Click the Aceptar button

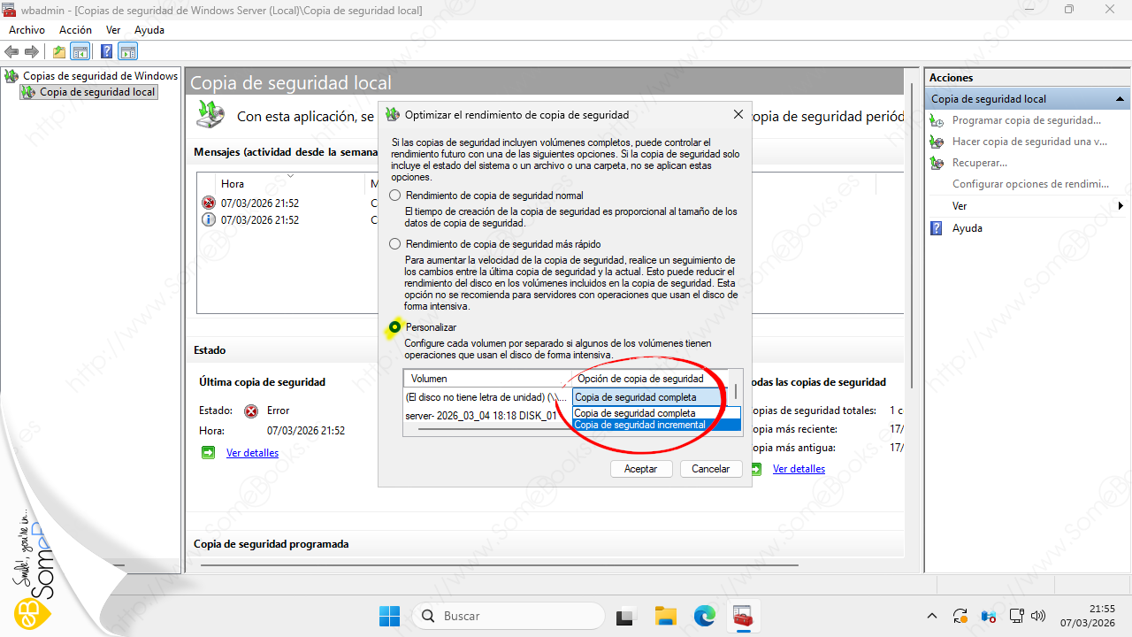click(640, 469)
